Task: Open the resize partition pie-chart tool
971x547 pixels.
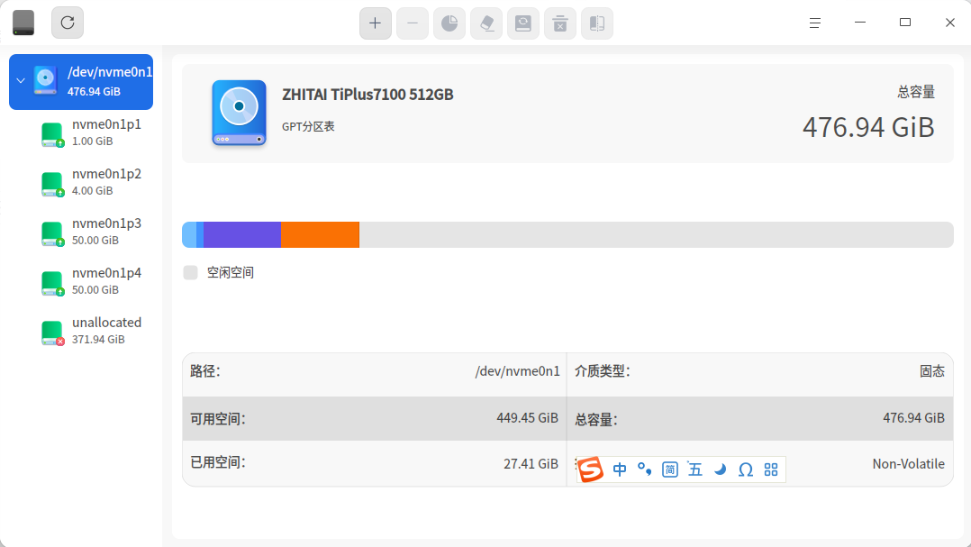Action: tap(449, 23)
